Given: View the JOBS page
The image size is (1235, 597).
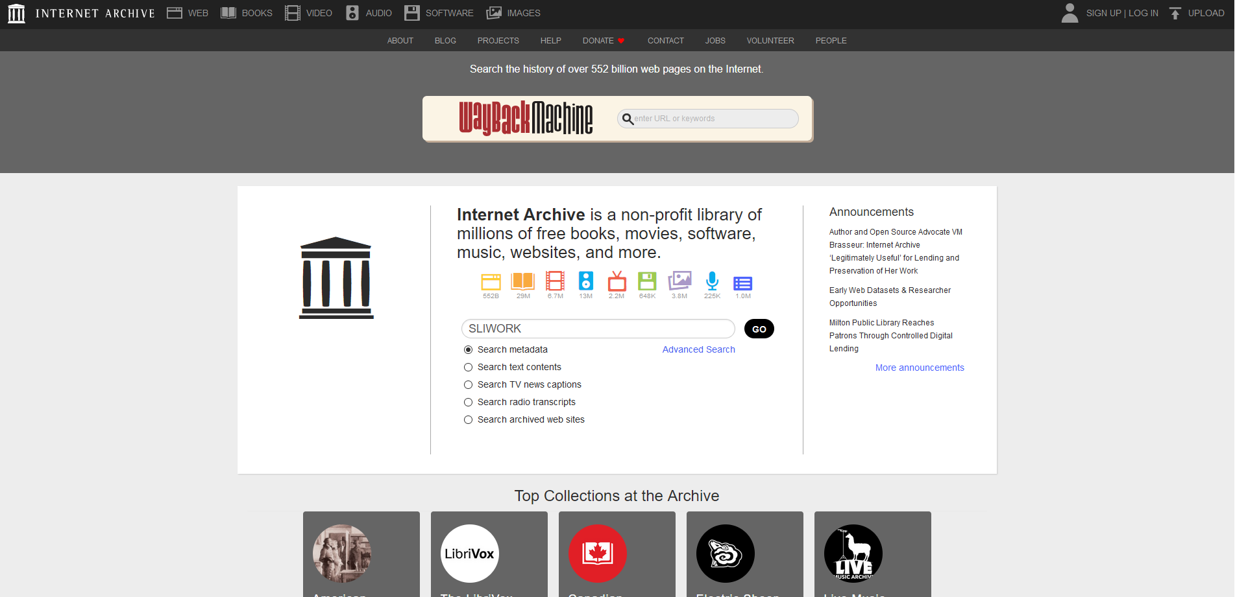Looking at the screenshot, I should (x=715, y=41).
